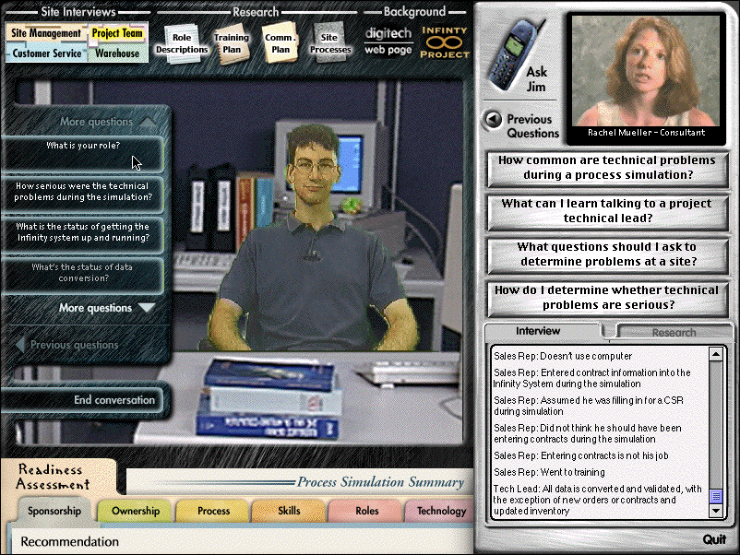Open the Training Plan note
Image resolution: width=740 pixels, height=555 pixels.
(x=232, y=43)
